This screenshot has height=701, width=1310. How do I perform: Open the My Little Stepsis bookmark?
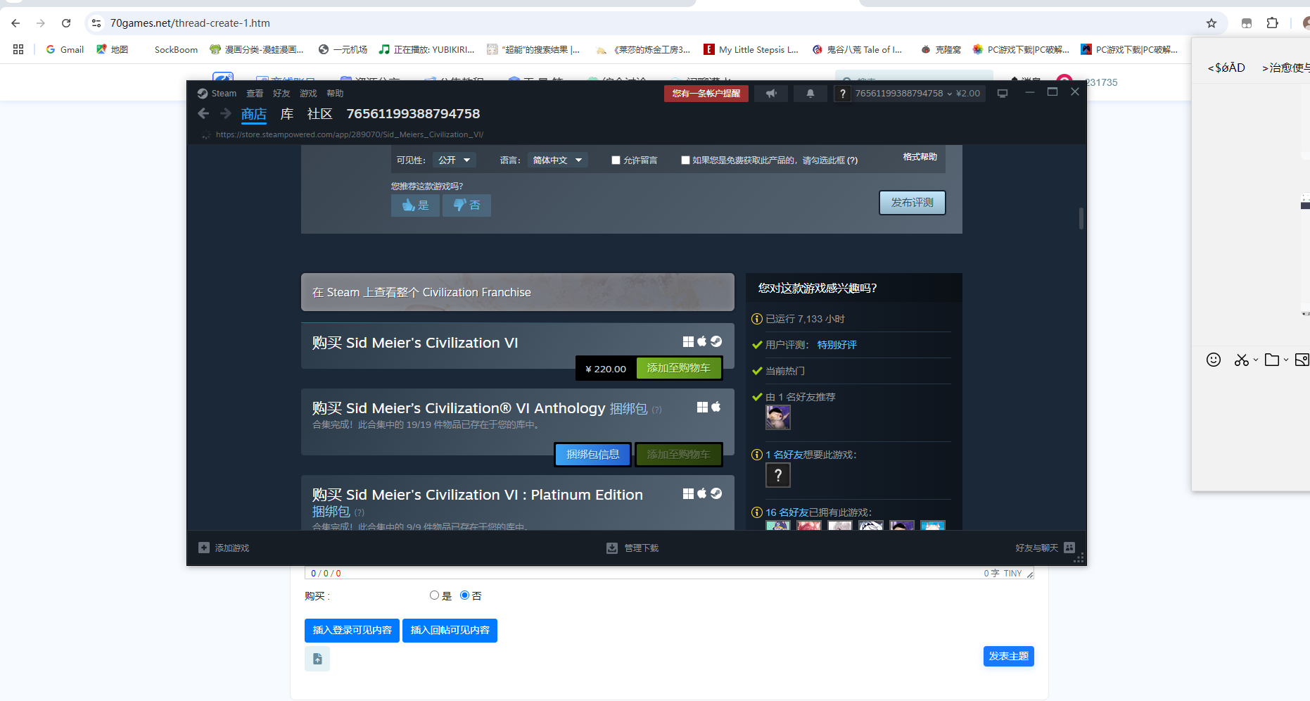pos(751,49)
